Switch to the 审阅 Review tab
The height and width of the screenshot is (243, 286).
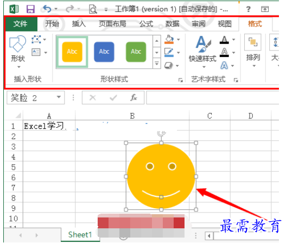pos(199,24)
